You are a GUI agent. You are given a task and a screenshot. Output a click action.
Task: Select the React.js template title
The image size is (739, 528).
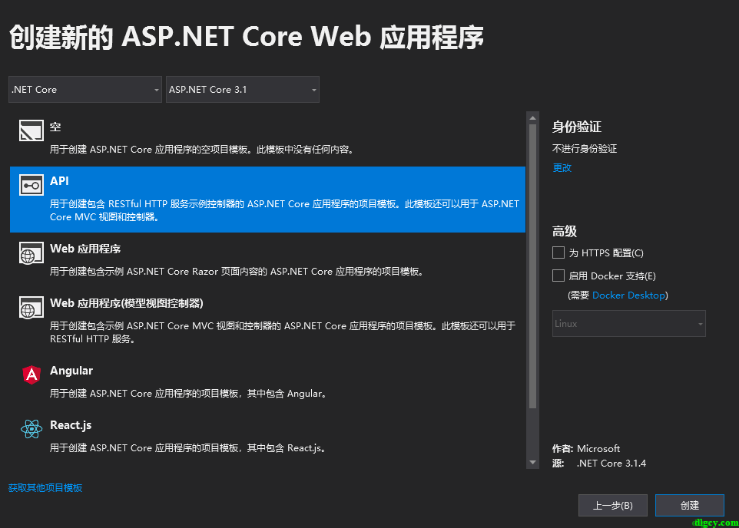point(71,425)
